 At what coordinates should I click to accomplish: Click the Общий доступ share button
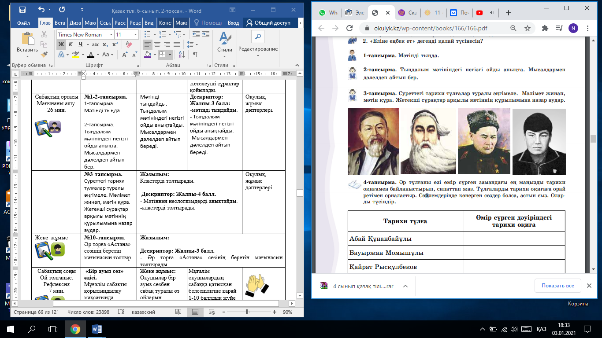(x=269, y=23)
